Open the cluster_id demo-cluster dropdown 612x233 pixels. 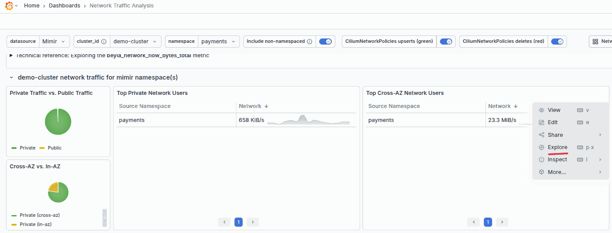135,42
